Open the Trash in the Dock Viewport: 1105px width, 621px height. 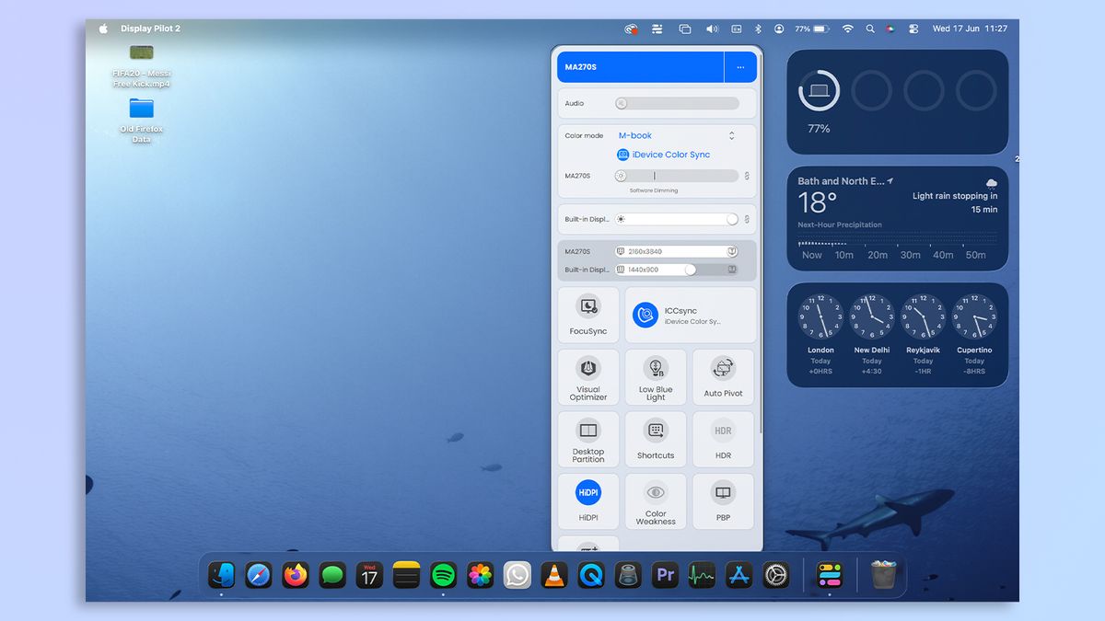tap(883, 575)
